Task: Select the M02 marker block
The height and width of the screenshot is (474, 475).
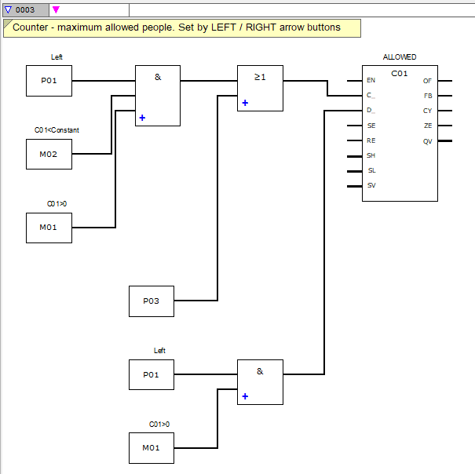Action: click(x=49, y=154)
